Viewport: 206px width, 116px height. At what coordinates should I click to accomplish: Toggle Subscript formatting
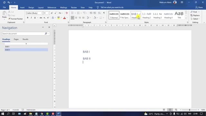click(44, 18)
